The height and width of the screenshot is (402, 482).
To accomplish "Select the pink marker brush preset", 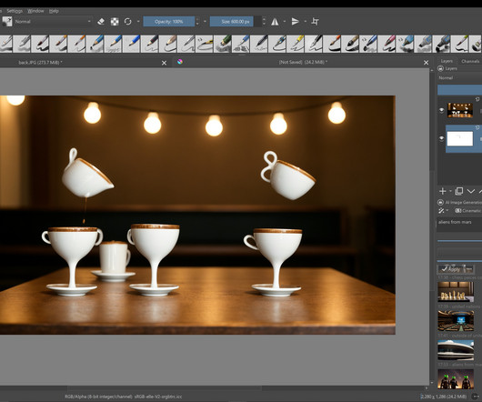I will [x=387, y=44].
